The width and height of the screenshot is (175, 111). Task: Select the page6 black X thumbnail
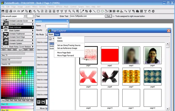point(110,76)
